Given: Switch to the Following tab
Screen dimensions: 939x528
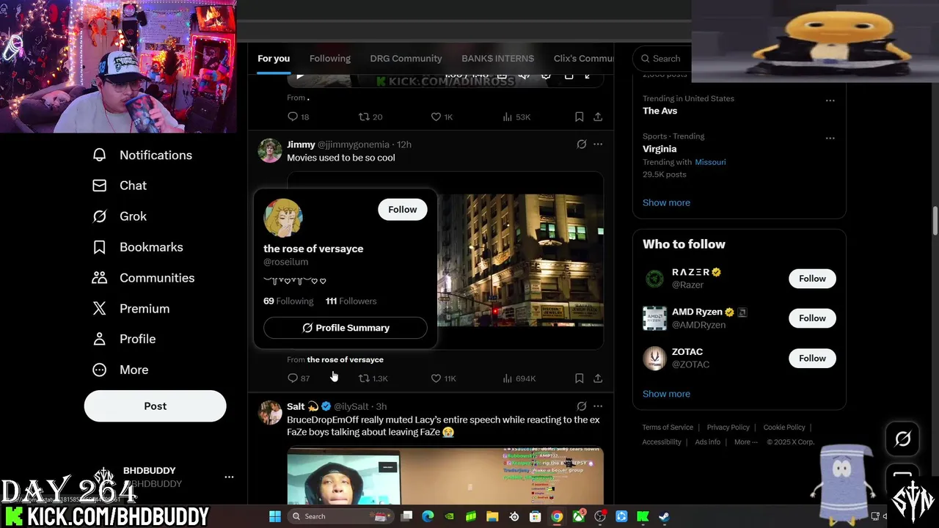Looking at the screenshot, I should (x=330, y=59).
